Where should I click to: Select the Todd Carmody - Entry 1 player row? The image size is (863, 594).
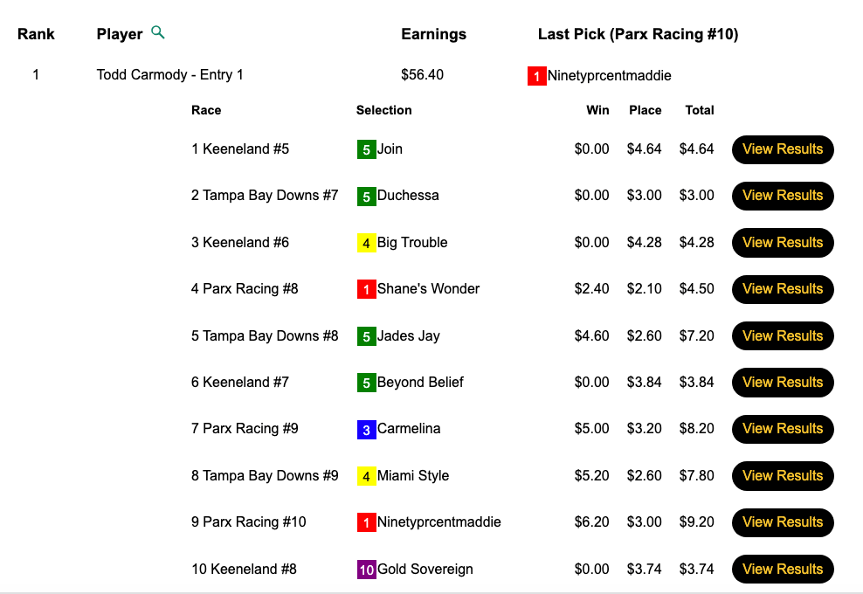point(169,75)
